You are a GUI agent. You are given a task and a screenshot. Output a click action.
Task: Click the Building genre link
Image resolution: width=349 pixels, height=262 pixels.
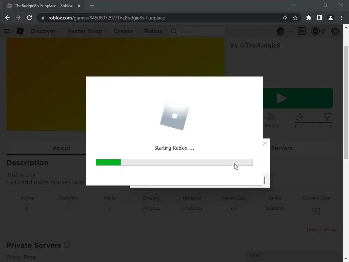pos(275,208)
